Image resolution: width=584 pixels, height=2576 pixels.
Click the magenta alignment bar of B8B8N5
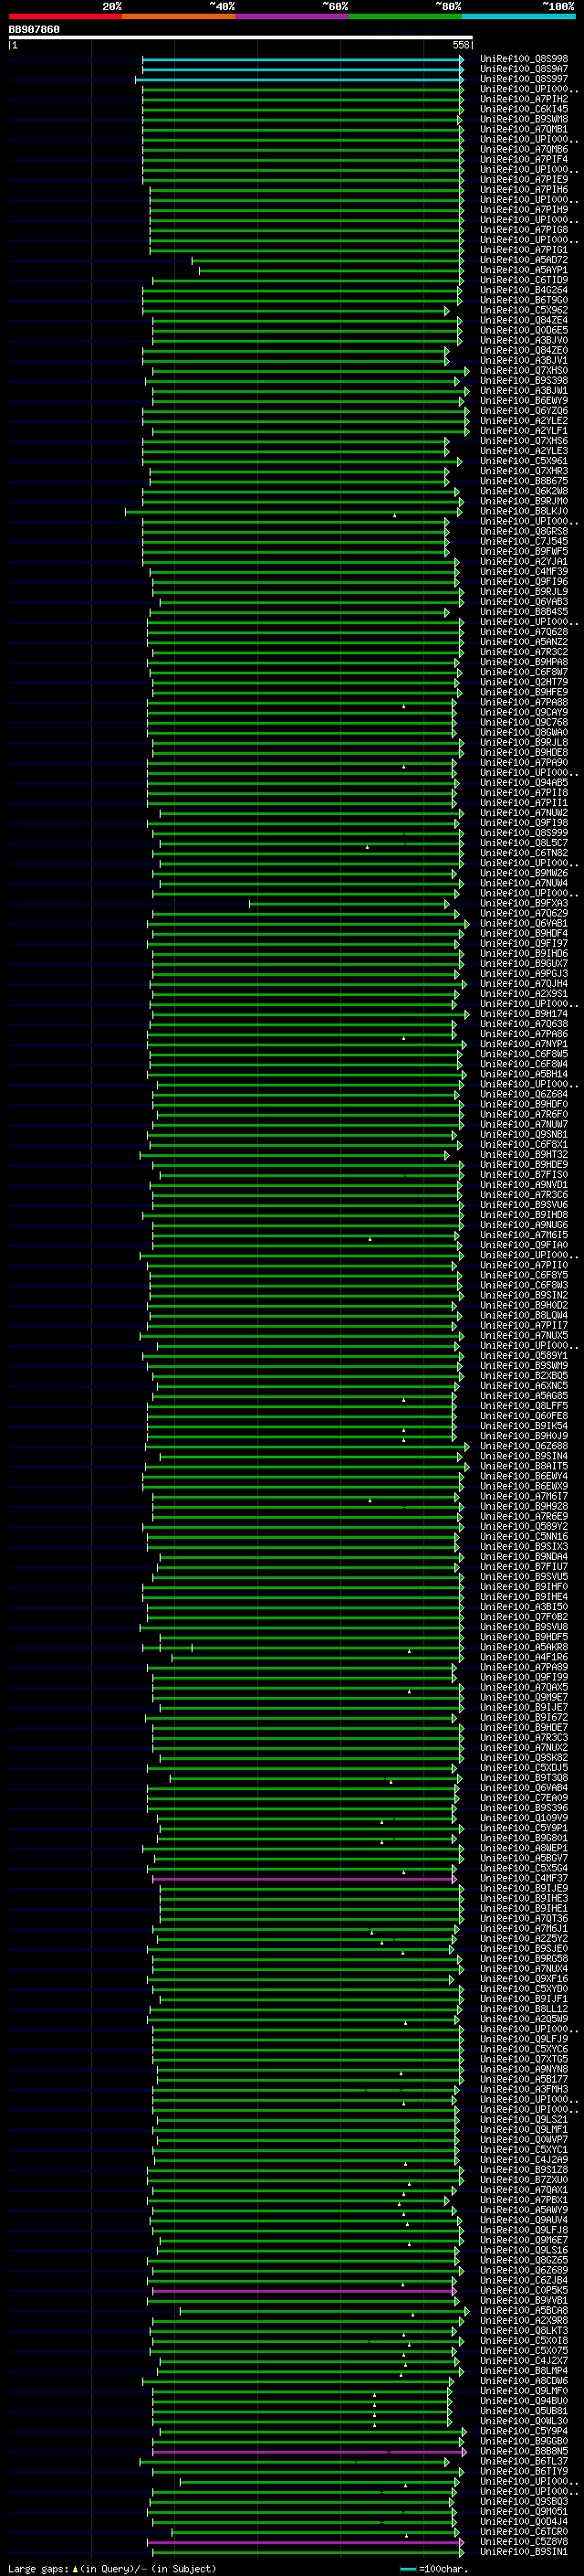pos(308,2451)
